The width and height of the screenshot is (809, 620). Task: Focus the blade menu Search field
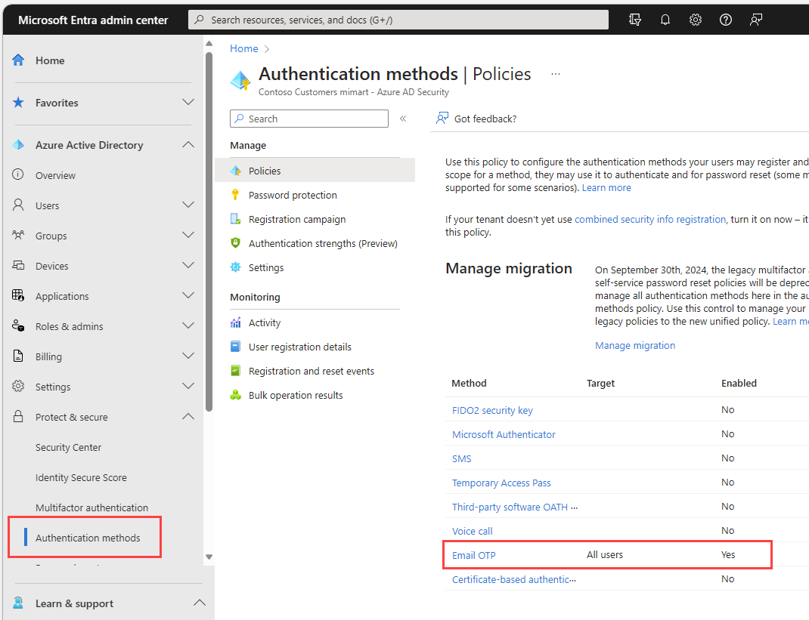pyautogui.click(x=309, y=119)
